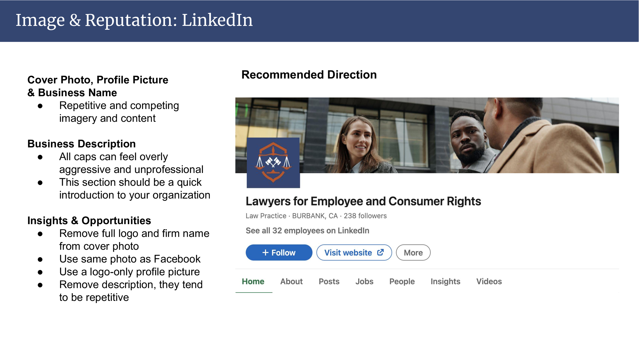Go to the Posts tab
The height and width of the screenshot is (360, 639).
329,281
